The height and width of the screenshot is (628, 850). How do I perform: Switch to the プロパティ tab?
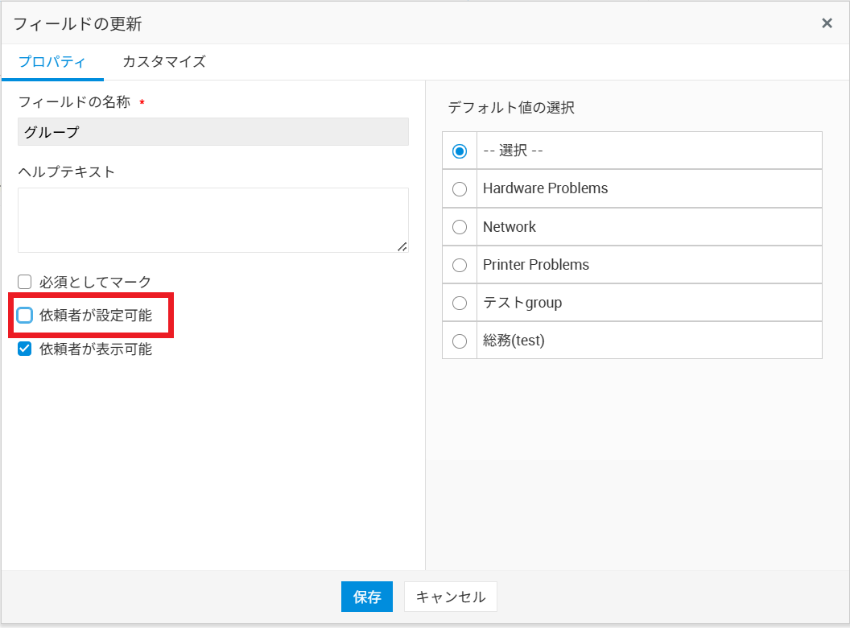pyautogui.click(x=52, y=62)
